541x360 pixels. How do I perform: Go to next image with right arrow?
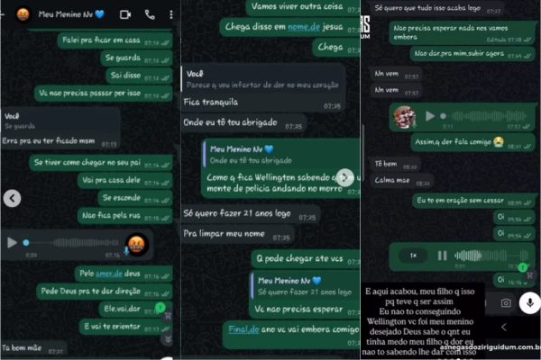(345, 177)
